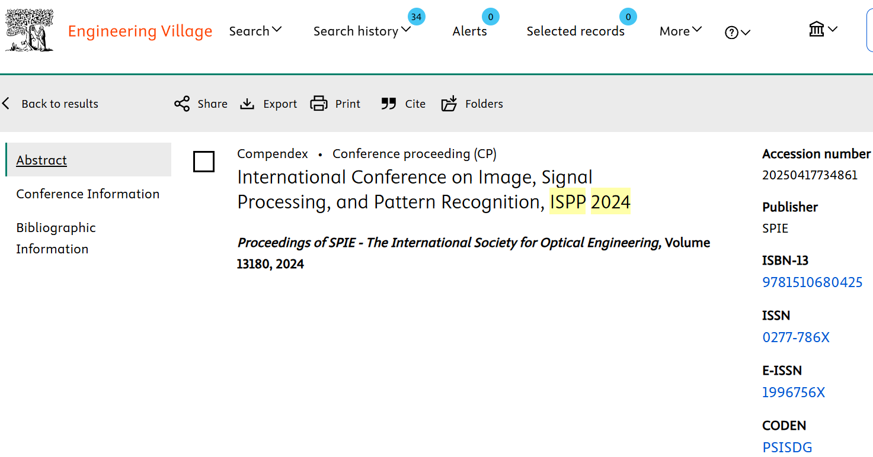Click the accession number 20250417734861

pyautogui.click(x=810, y=175)
